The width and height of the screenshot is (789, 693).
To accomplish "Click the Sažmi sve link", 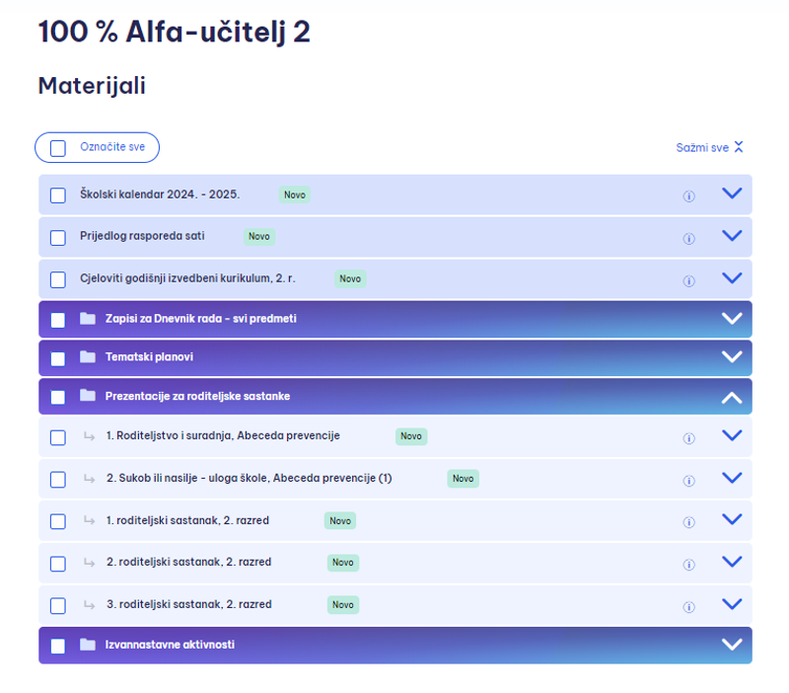I will click(709, 147).
